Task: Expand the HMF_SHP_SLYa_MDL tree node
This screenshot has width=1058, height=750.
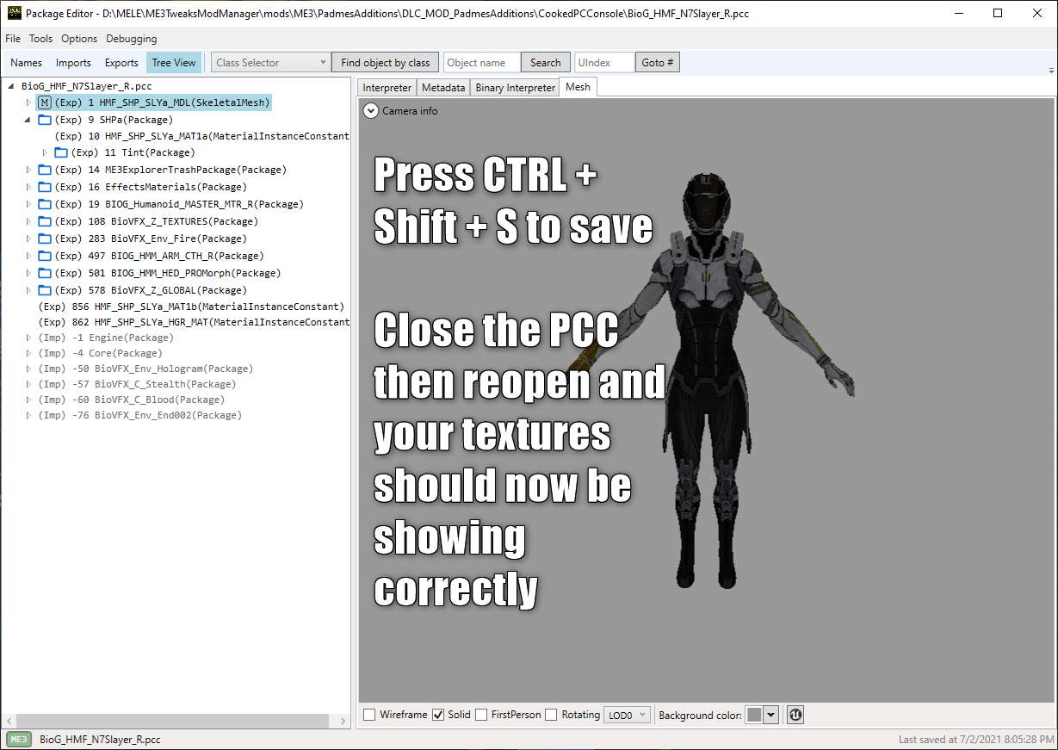Action: tap(28, 102)
